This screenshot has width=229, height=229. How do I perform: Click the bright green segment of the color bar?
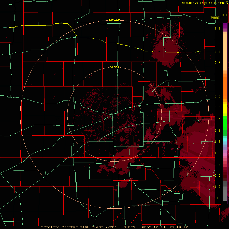pos(225,123)
